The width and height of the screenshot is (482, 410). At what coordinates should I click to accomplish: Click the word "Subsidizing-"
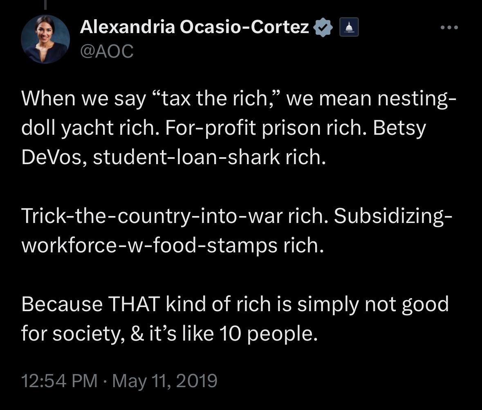click(x=392, y=216)
